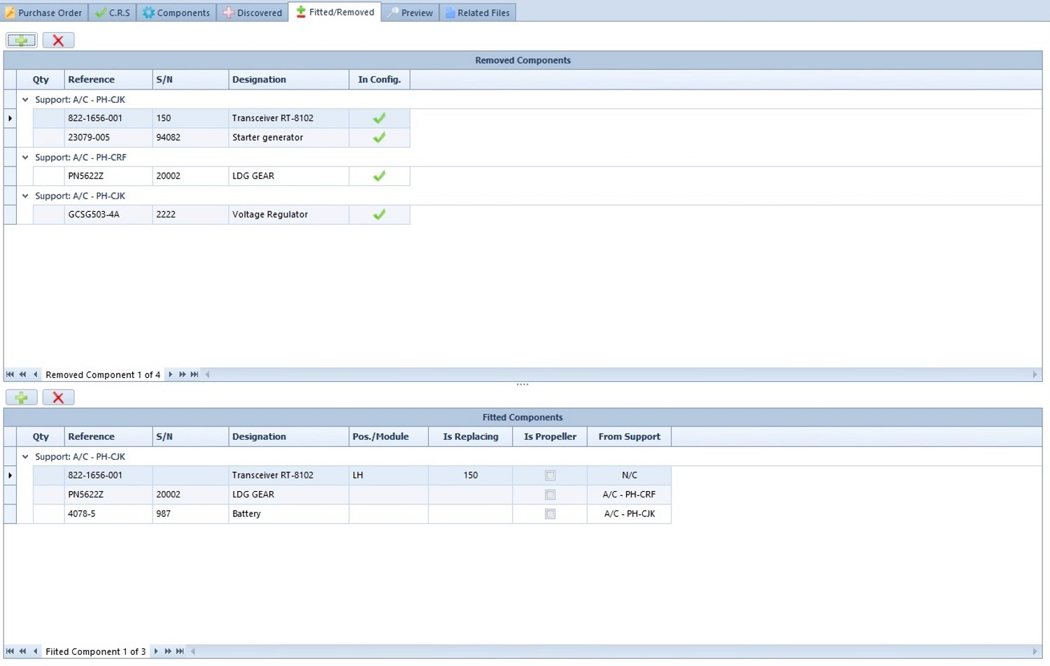The width and height of the screenshot is (1050, 666).
Task: Select serial number 2222 cell
Action: (190, 215)
